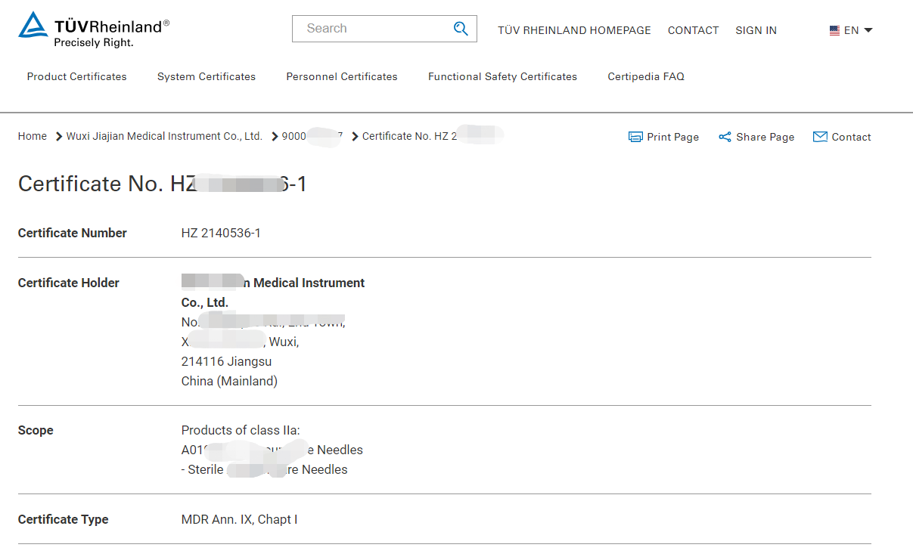Open the CONTACT link in header
This screenshot has width=913, height=560.
(x=693, y=30)
